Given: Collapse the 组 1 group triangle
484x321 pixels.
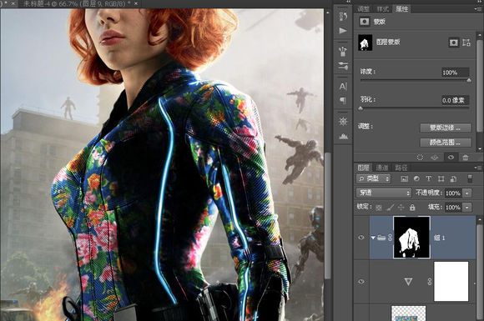Looking at the screenshot, I should pos(373,238).
